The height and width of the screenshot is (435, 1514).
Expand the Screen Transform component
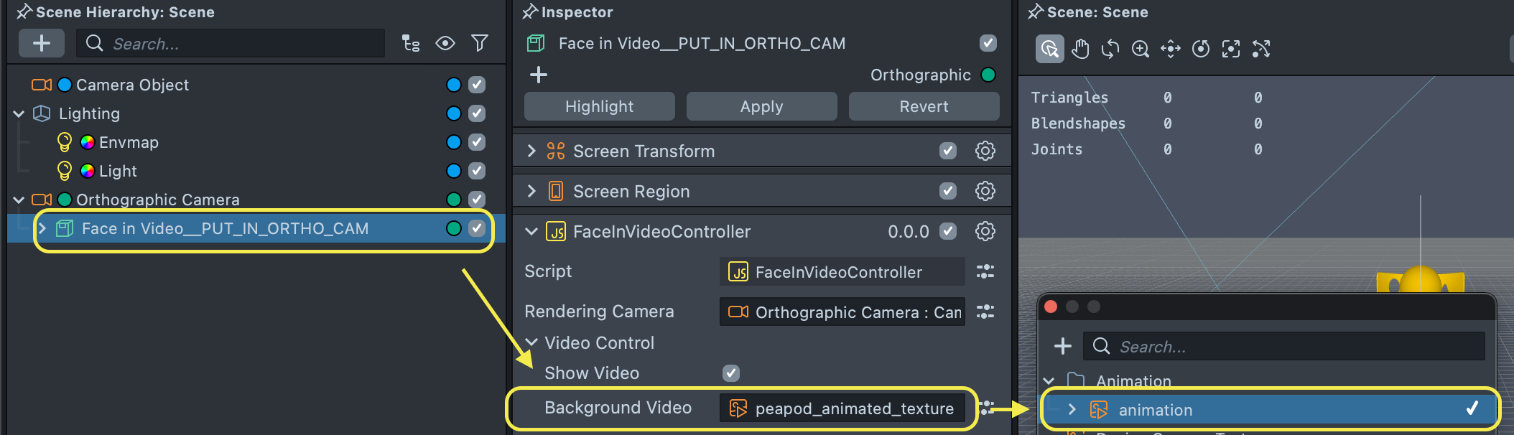531,151
